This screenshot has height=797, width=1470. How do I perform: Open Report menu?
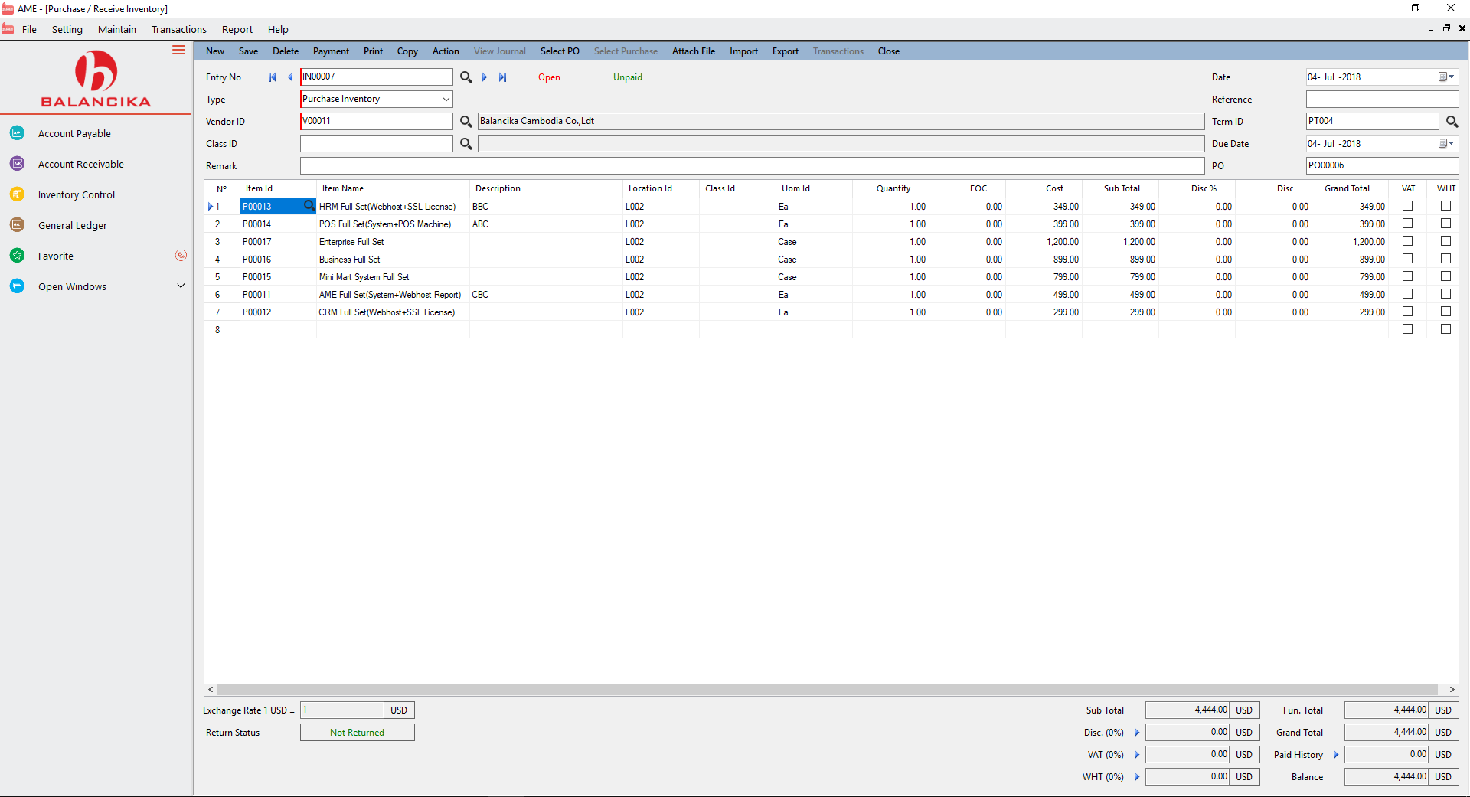tap(237, 29)
